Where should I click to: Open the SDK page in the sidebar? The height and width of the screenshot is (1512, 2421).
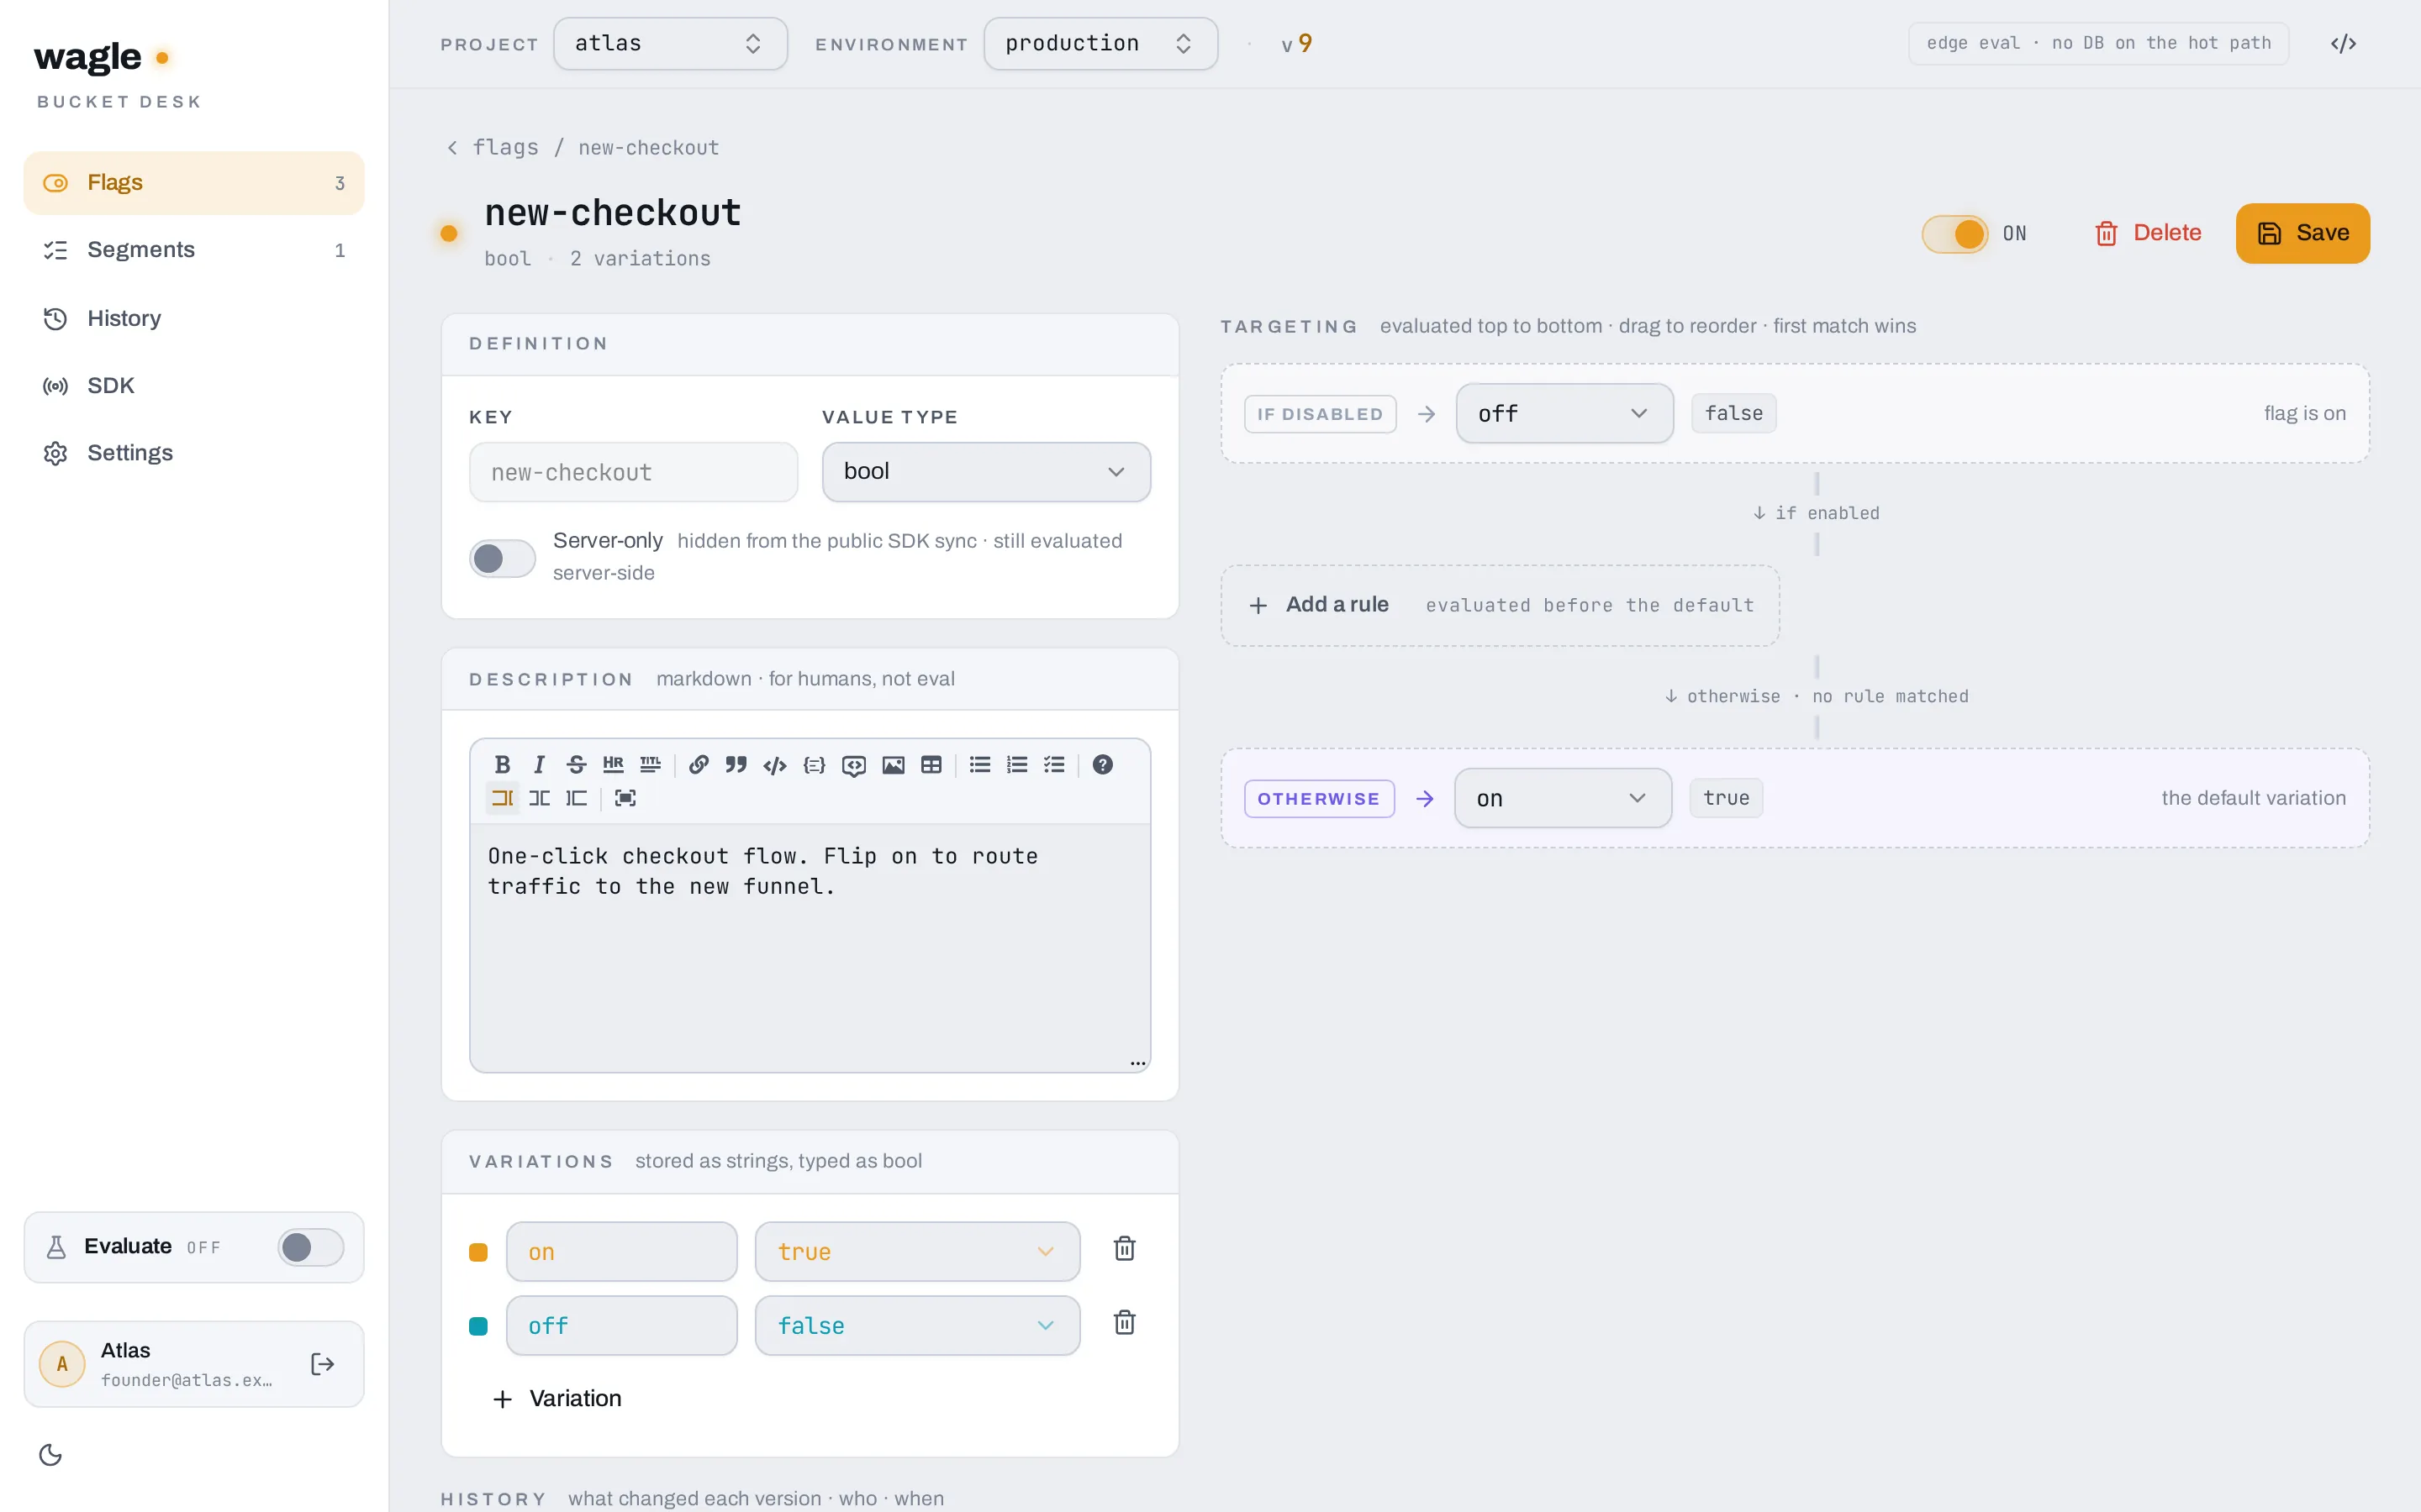coord(194,385)
